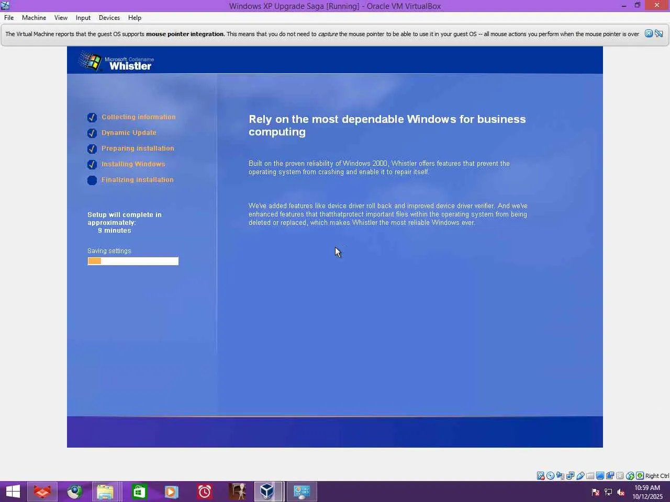Click the muted volume tray icon
The height and width of the screenshot is (502, 670).
[621, 492]
